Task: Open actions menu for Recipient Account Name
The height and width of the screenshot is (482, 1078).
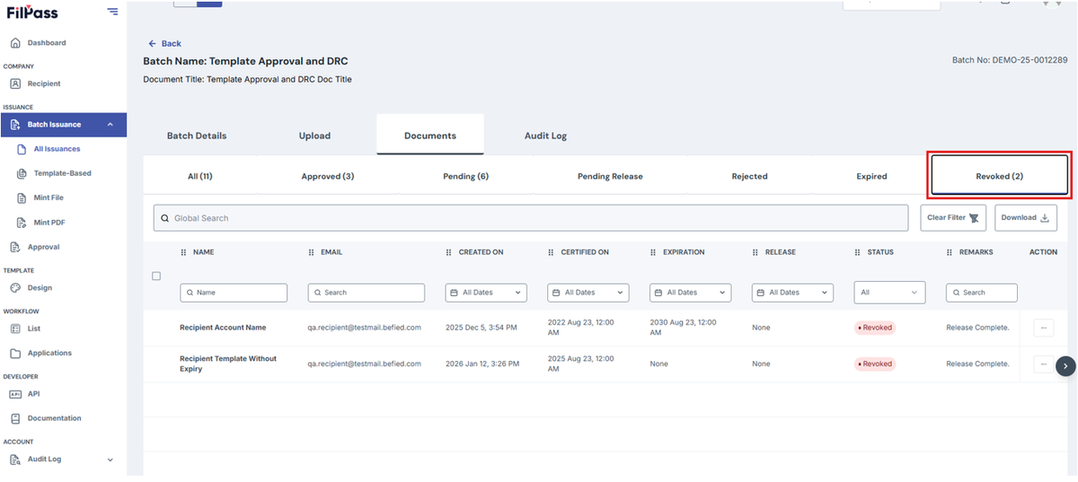Action: (1044, 328)
